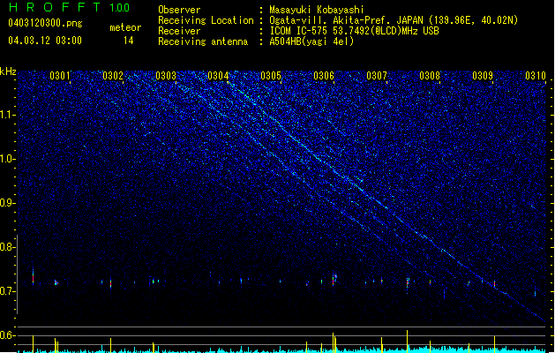Click the 0303 time marker
The image size is (555, 353).
tap(166, 76)
